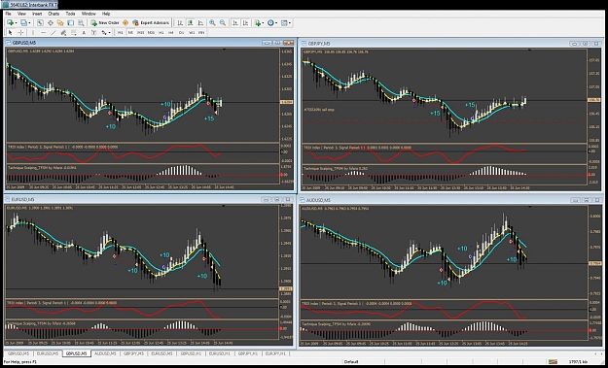Image resolution: width=608 pixels, height=368 pixels.
Task: Open the Window menu
Action: coord(89,14)
